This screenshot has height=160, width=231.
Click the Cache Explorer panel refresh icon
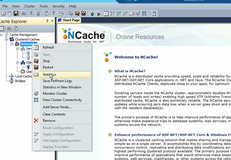click(x=2, y=28)
